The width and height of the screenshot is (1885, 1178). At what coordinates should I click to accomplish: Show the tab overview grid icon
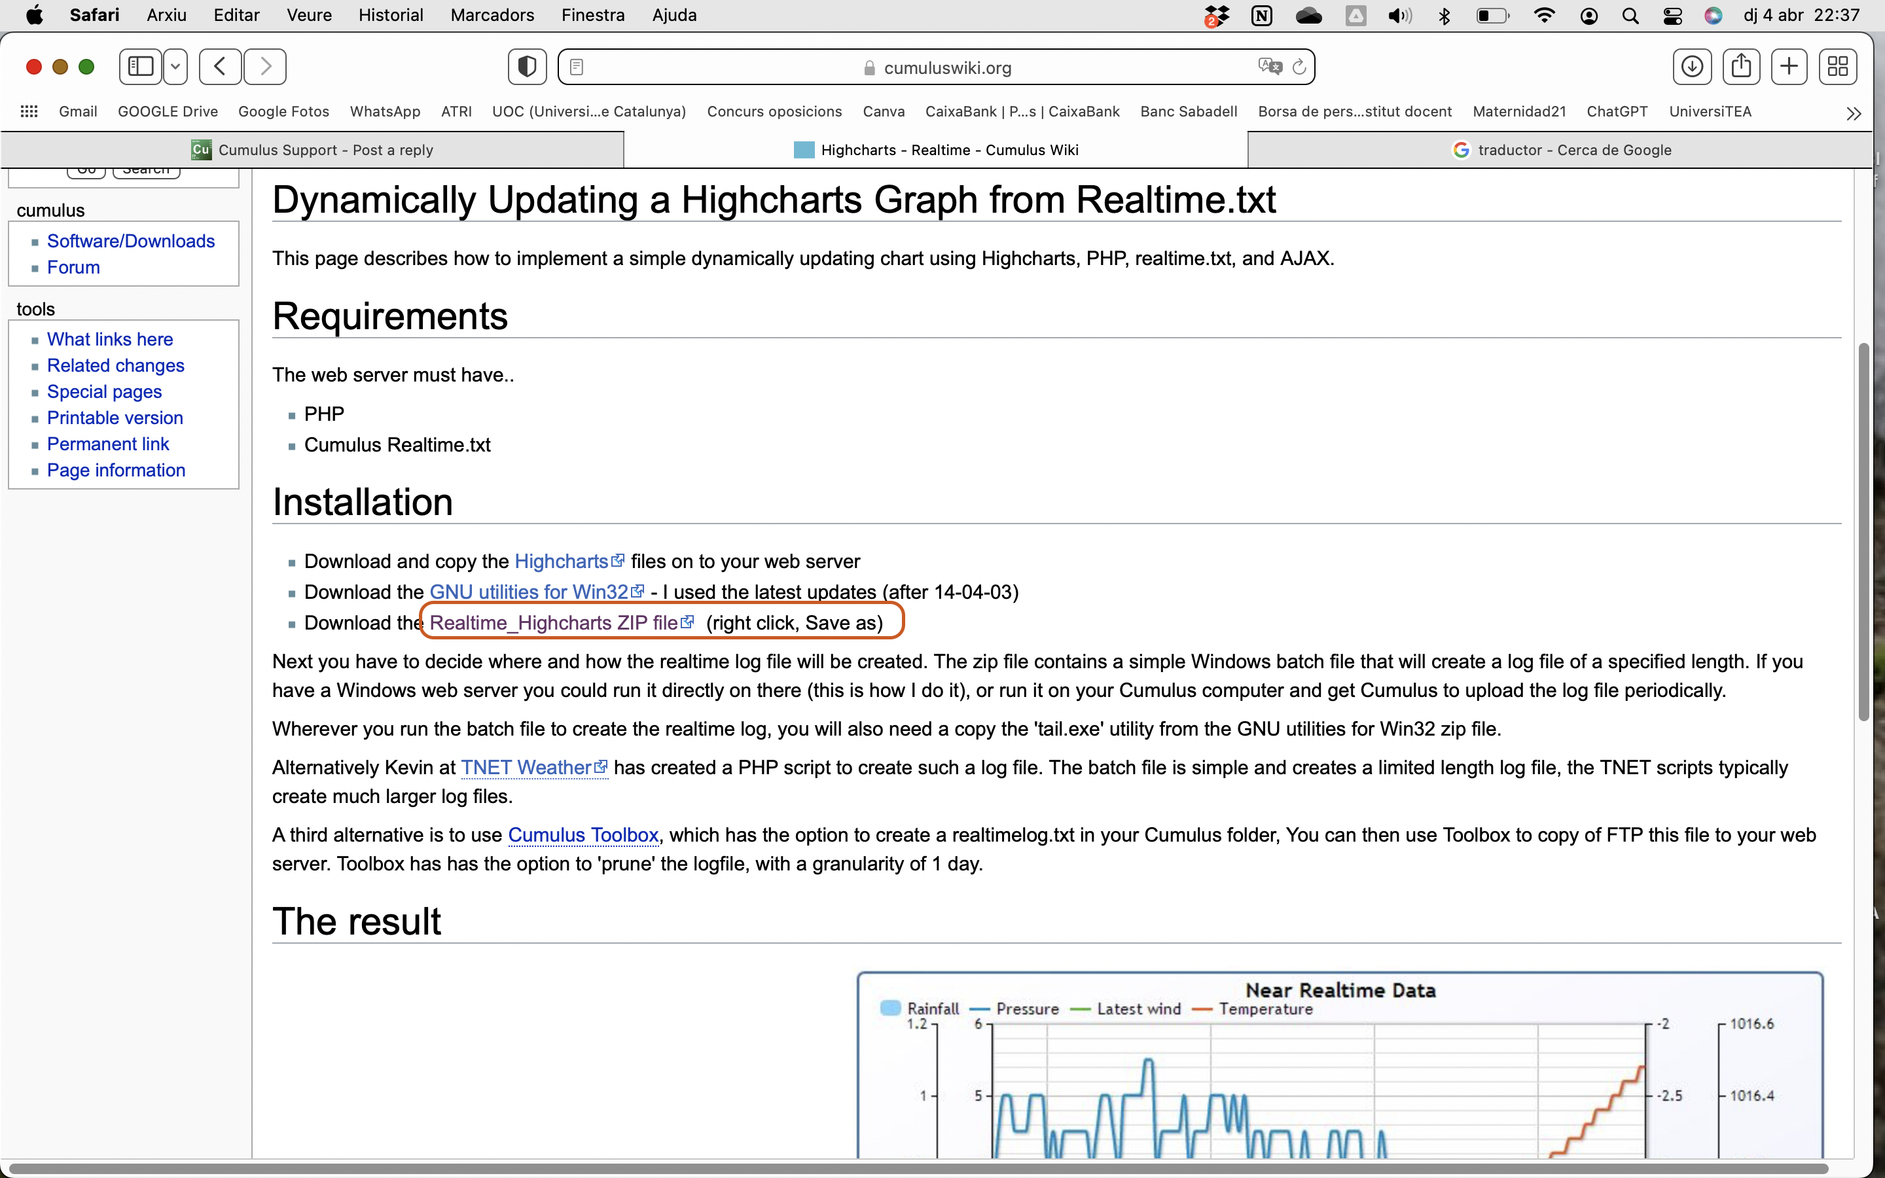click(1837, 66)
